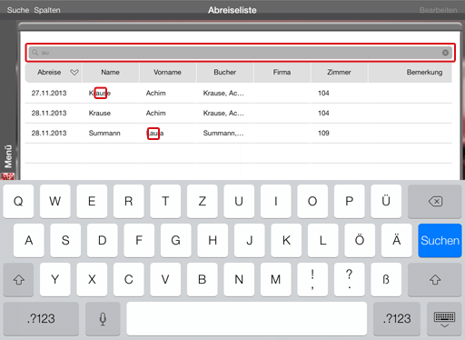Toggle sort arrow in Abreise column
Screen dimensions: 465x340
coord(74,72)
